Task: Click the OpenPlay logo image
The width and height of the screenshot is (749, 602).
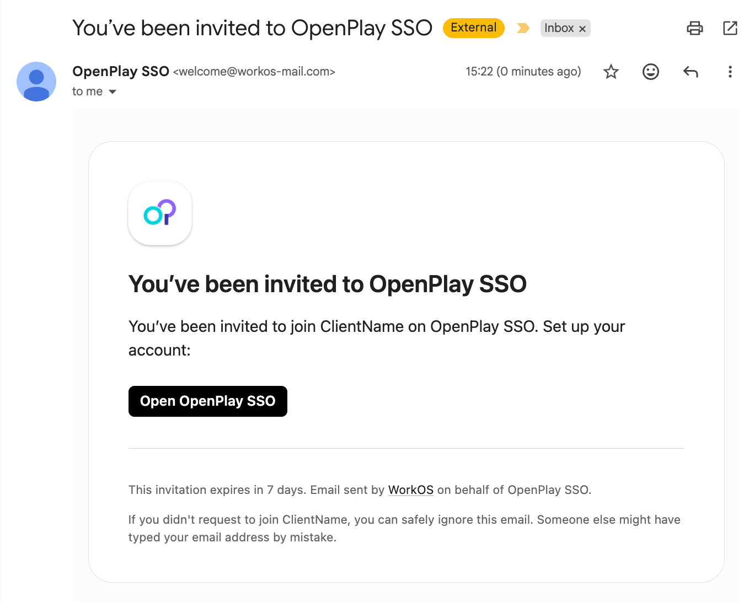Action: (x=160, y=213)
